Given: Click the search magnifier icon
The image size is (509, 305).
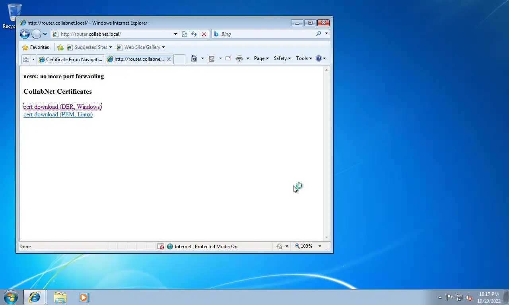Looking at the screenshot, I should point(319,34).
